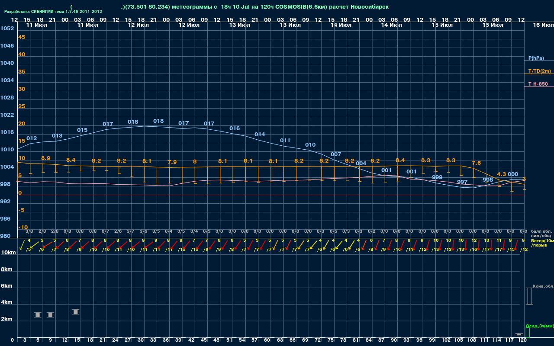This screenshot has height=346, width=554.
Task: Click the 10km height label
Action: click(9, 253)
